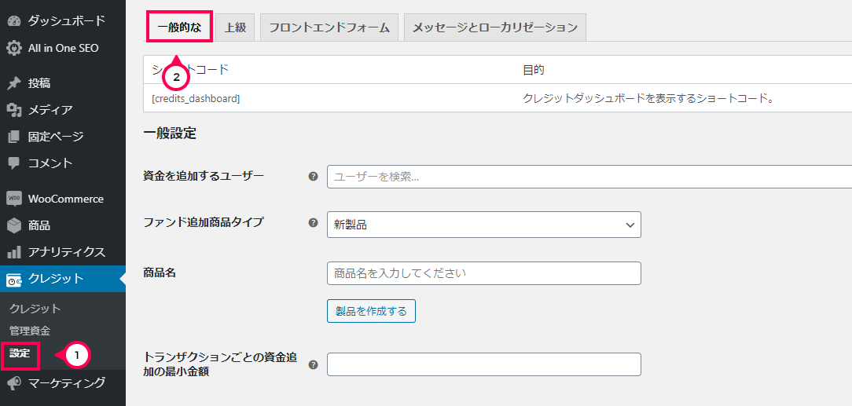Click the 設定 submenu link

(x=19, y=353)
